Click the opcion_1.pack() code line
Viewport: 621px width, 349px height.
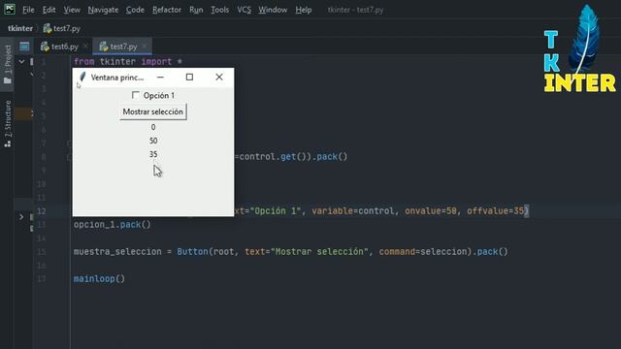[x=113, y=225]
